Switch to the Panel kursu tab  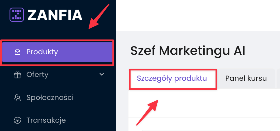[x=246, y=78]
